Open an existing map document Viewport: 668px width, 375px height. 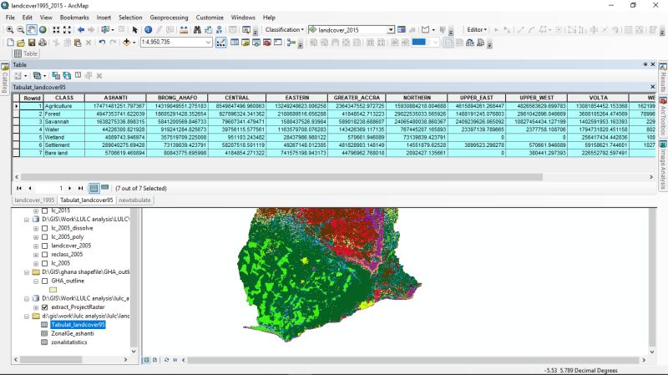[x=21, y=43]
